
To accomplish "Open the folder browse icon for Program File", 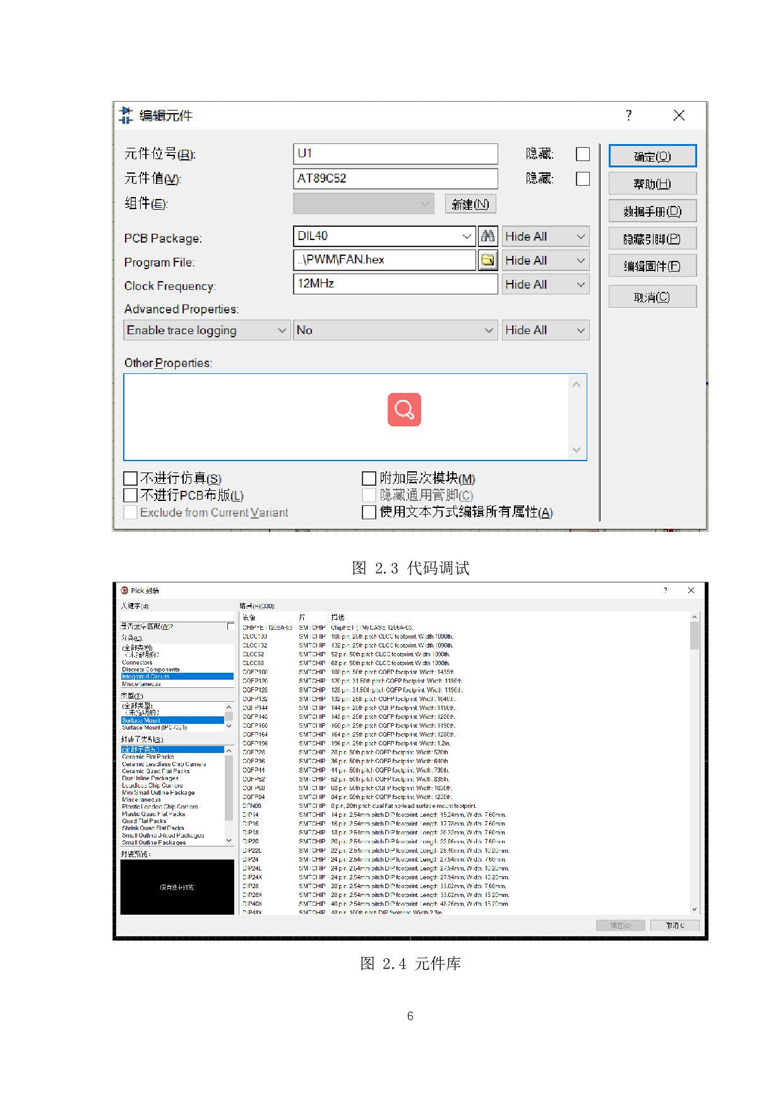I will coord(487,260).
